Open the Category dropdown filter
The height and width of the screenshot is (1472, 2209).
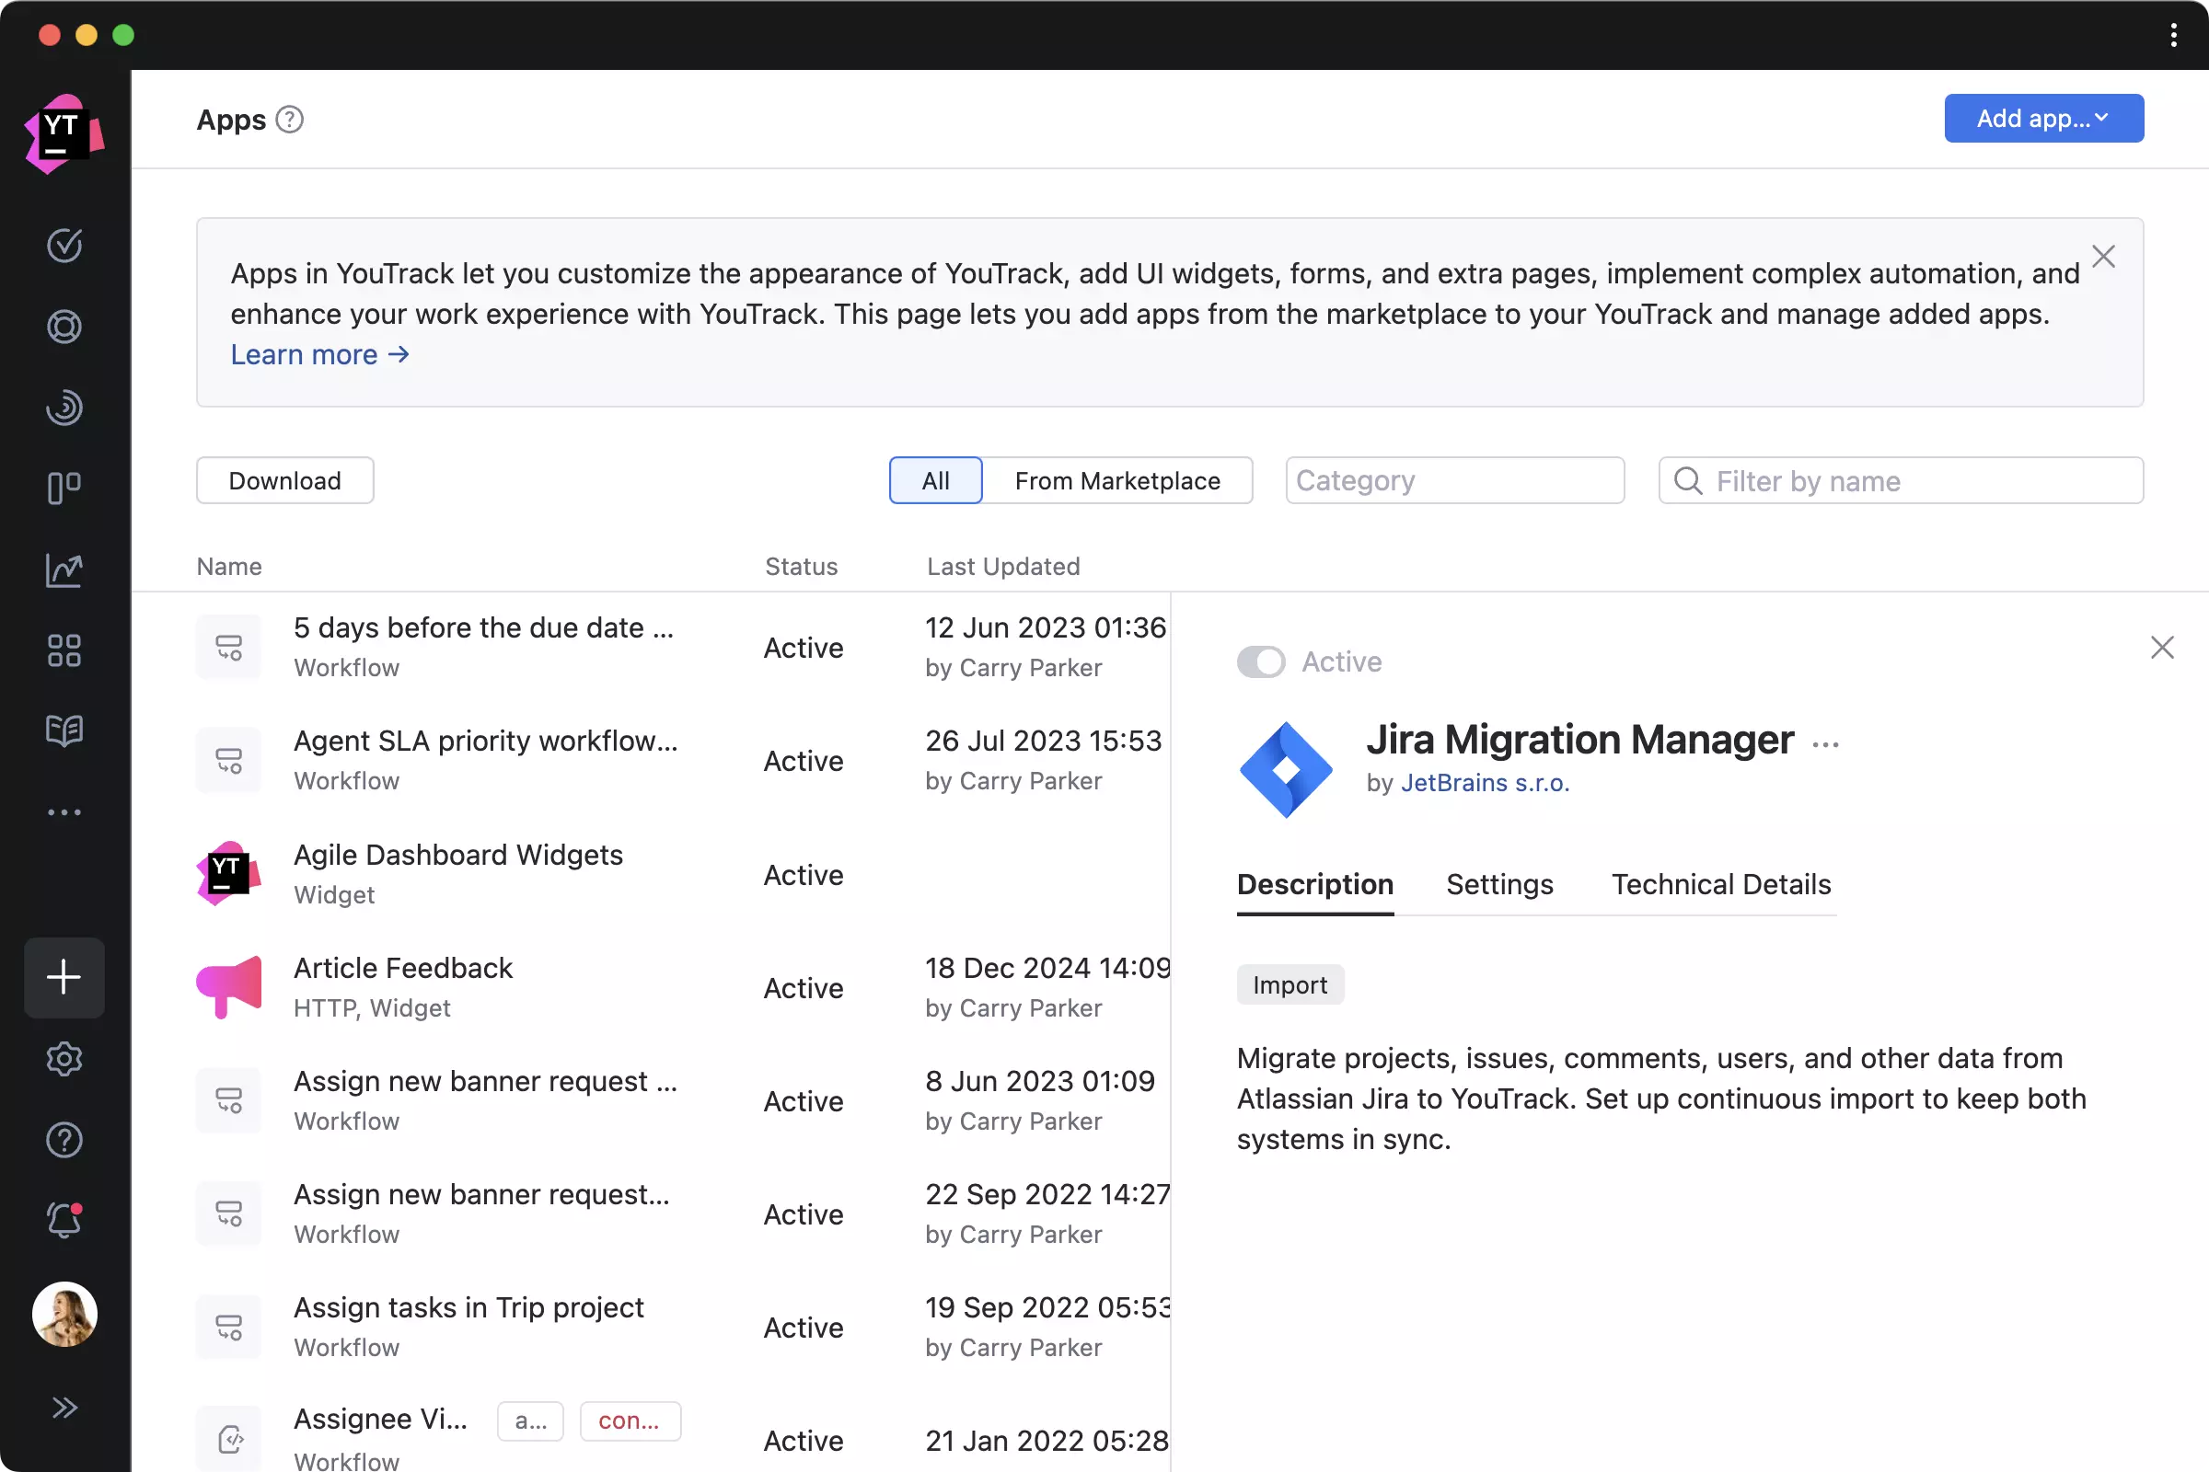(x=1454, y=480)
